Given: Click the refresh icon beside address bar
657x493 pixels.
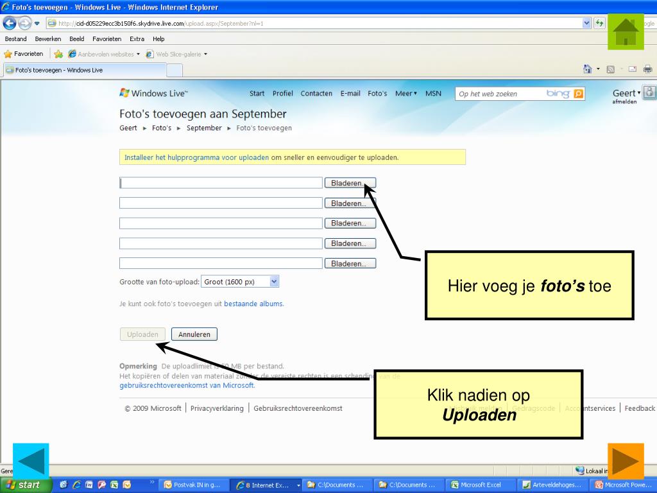Looking at the screenshot, I should 600,23.
